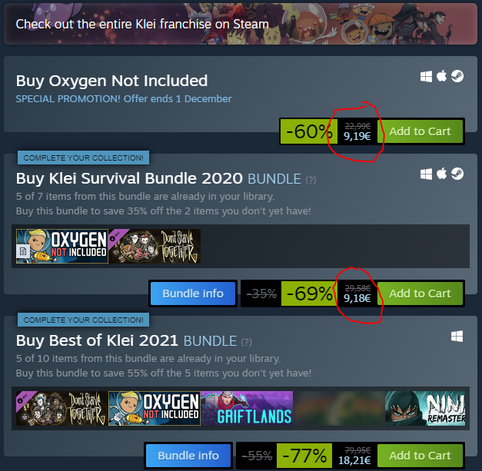Add Best of Klei 2021 bundle to cart
This screenshot has width=482, height=471.
pos(420,456)
